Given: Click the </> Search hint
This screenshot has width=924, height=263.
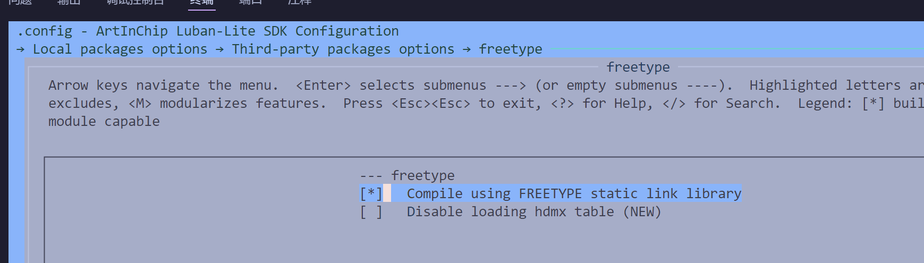Looking at the screenshot, I should pyautogui.click(x=674, y=104).
